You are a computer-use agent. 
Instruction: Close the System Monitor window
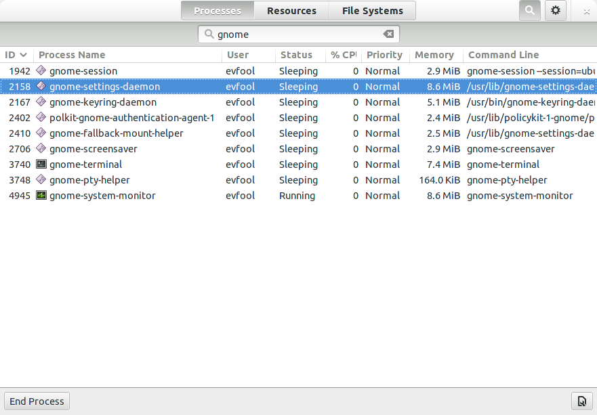coord(587,12)
